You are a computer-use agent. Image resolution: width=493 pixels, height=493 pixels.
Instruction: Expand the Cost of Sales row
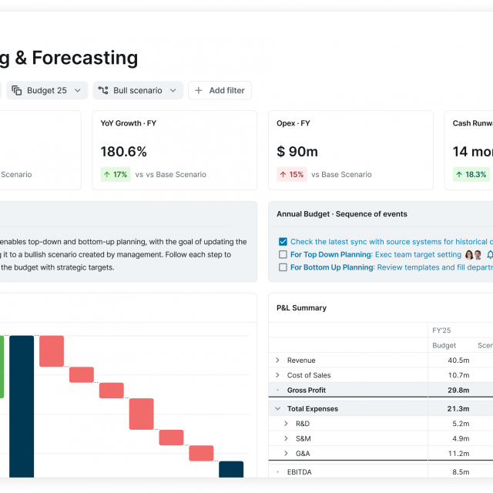pos(277,375)
